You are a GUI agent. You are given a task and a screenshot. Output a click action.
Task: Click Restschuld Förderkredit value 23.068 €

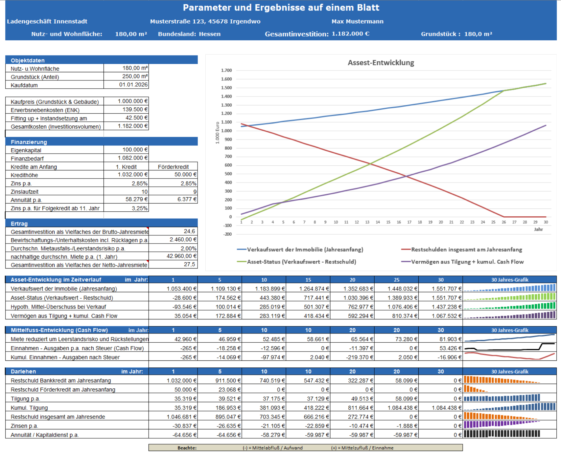pos(220,390)
